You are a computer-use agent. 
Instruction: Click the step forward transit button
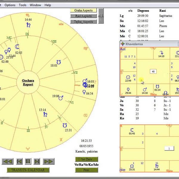(37, 161)
